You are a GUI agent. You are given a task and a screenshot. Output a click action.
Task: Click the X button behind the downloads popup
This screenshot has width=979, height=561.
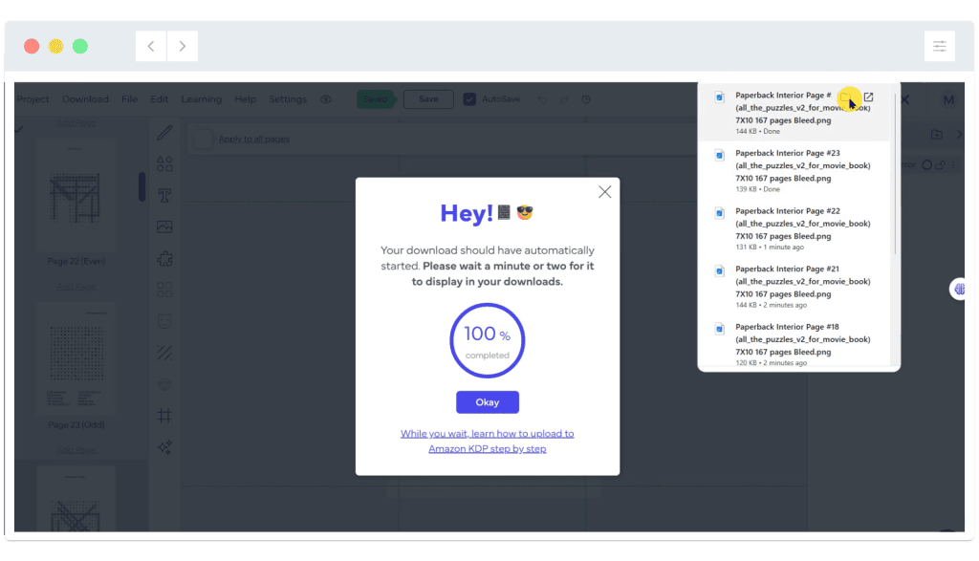[x=904, y=99]
